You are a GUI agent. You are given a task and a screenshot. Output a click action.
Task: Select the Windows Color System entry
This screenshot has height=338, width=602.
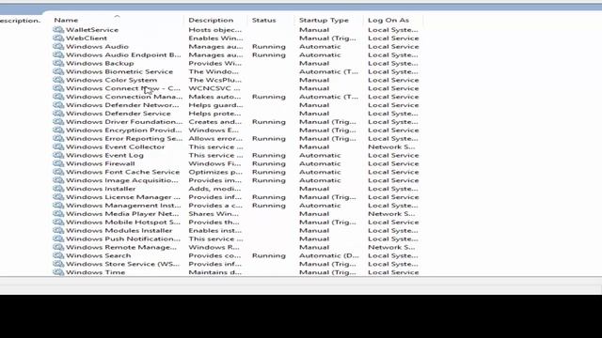tap(111, 80)
